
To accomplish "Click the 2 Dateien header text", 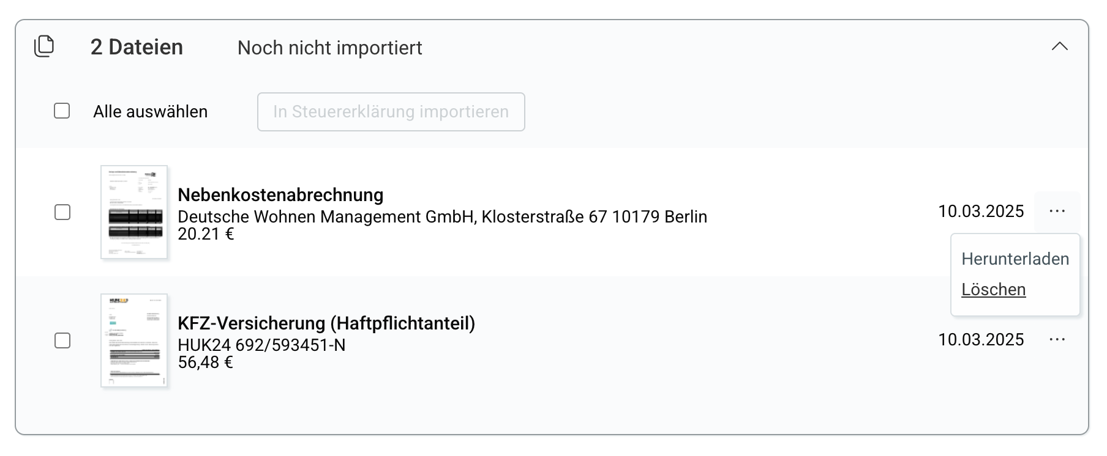I will pyautogui.click(x=137, y=47).
